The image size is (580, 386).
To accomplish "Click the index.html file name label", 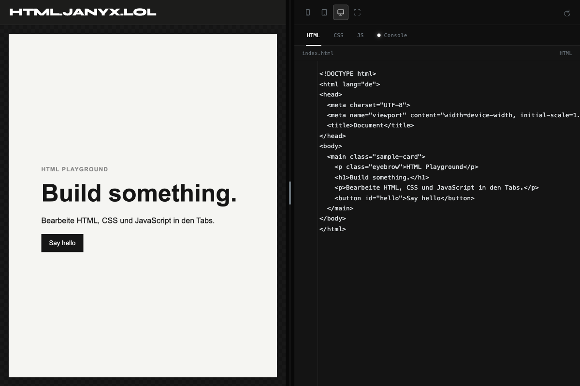I will point(318,53).
